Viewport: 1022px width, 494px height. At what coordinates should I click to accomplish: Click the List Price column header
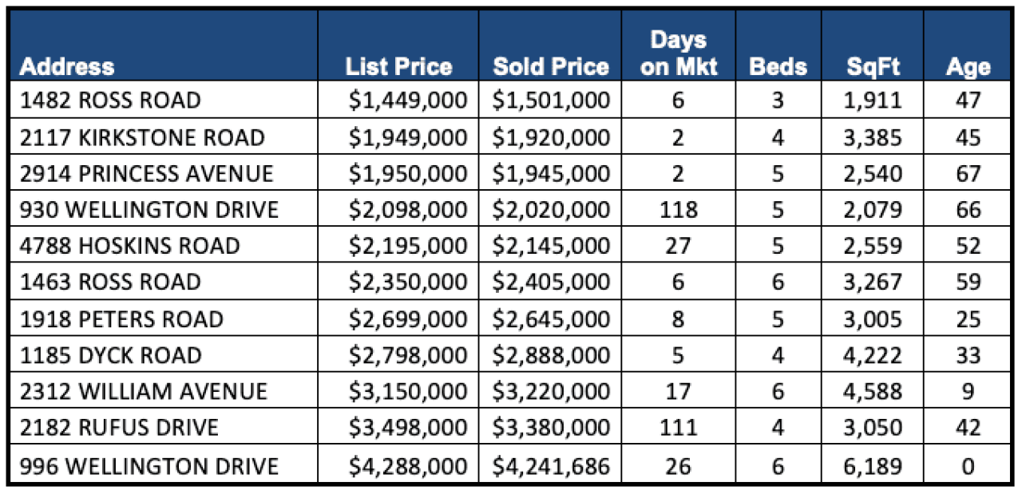click(398, 67)
